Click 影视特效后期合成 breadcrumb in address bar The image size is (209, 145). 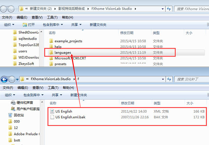coord(71,9)
